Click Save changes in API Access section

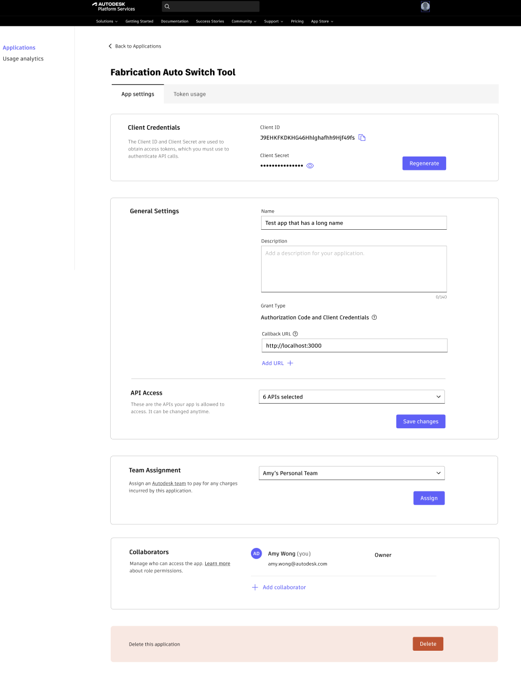[420, 422]
